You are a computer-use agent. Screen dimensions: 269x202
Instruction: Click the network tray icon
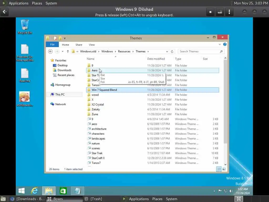click(x=225, y=191)
